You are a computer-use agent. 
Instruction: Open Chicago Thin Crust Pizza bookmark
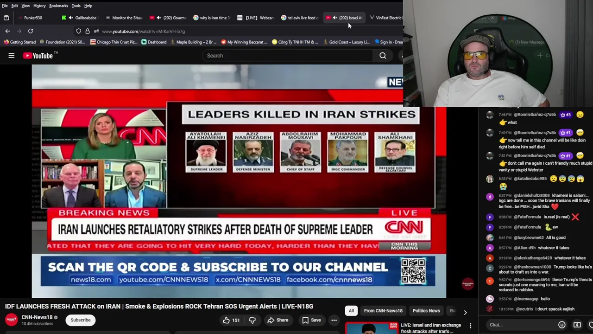[114, 42]
